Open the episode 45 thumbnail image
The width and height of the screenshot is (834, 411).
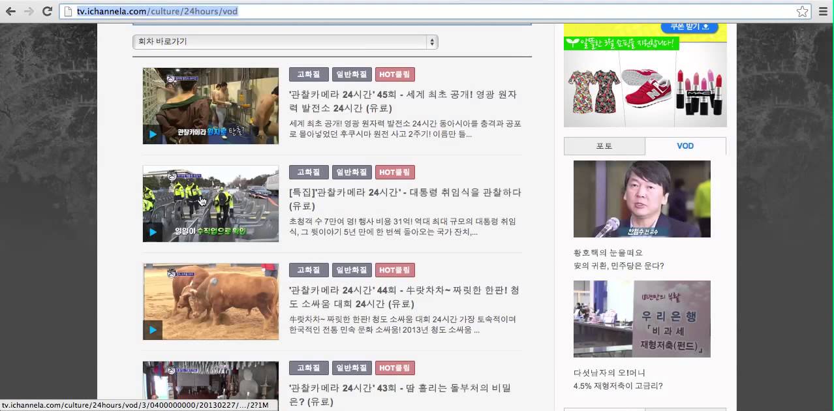[211, 106]
